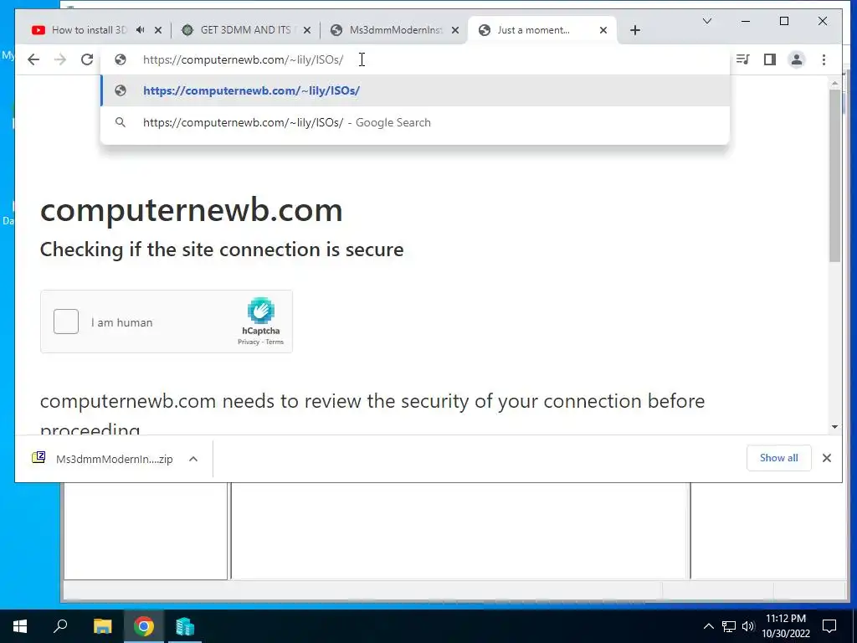Reload the page with refresh icon
The image size is (857, 643).
87,59
